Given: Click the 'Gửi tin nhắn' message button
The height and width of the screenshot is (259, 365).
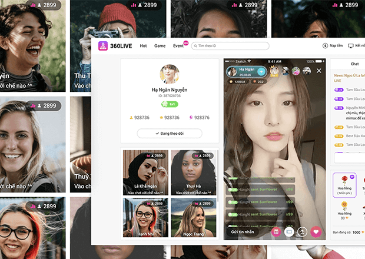Looking at the screenshot, I should (243, 233).
